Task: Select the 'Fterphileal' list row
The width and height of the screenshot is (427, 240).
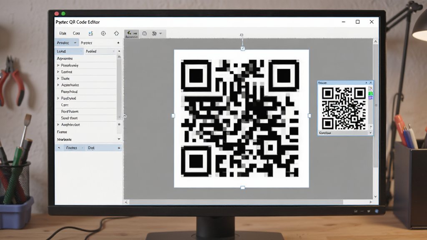Action: 86,92
